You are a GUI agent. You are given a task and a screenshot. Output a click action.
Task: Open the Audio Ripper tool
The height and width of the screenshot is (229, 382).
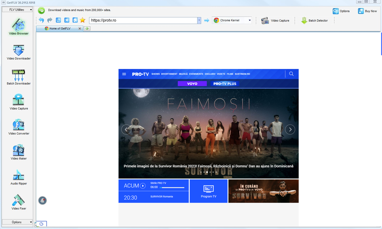point(18,177)
